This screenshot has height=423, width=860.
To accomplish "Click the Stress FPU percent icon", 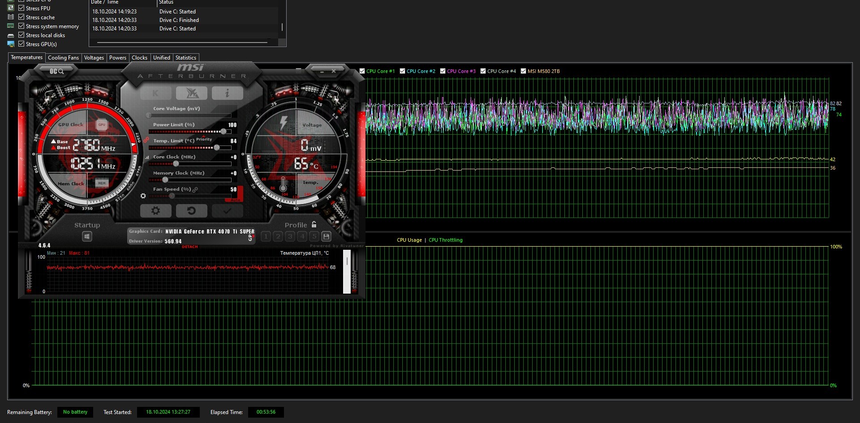I will coord(11,8).
